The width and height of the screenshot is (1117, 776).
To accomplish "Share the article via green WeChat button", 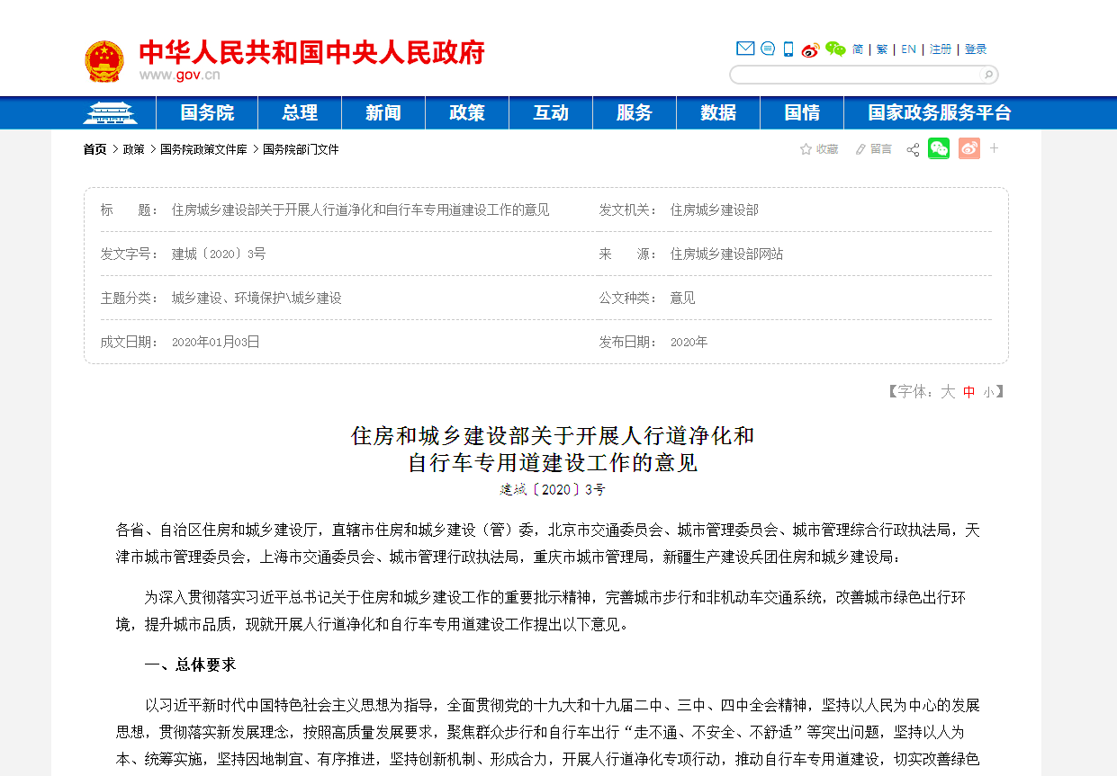I will [x=939, y=148].
